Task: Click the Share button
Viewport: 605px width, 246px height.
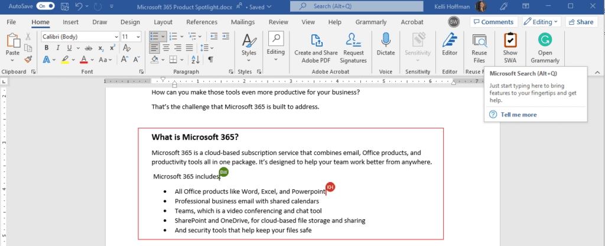Action: tap(581, 22)
